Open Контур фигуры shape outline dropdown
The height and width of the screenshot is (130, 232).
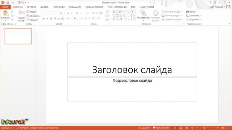coord(172,16)
